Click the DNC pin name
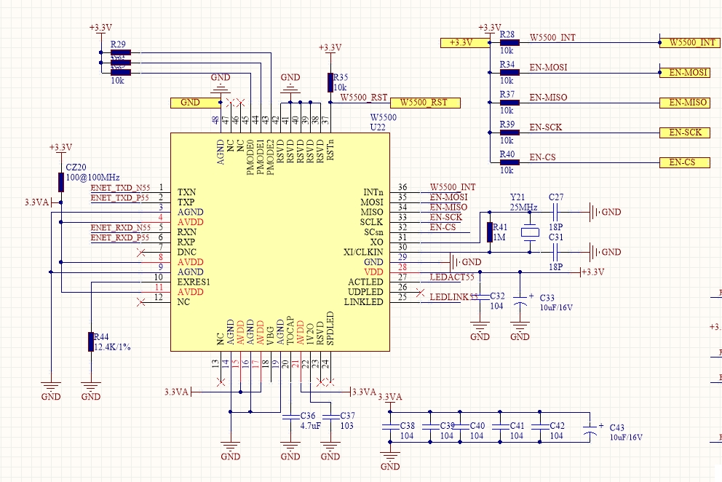Screen dimensions: 722x482 [x=187, y=252]
